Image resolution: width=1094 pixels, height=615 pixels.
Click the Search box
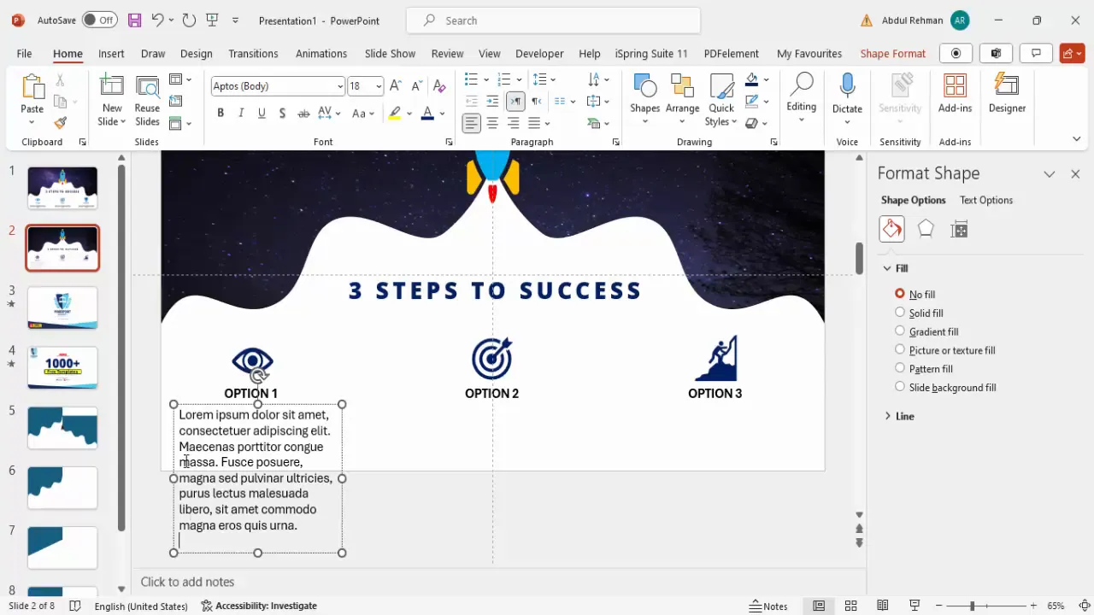coord(553,20)
